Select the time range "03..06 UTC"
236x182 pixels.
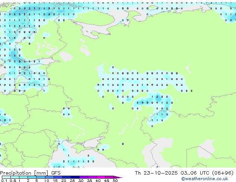pyautogui.click(x=195, y=173)
